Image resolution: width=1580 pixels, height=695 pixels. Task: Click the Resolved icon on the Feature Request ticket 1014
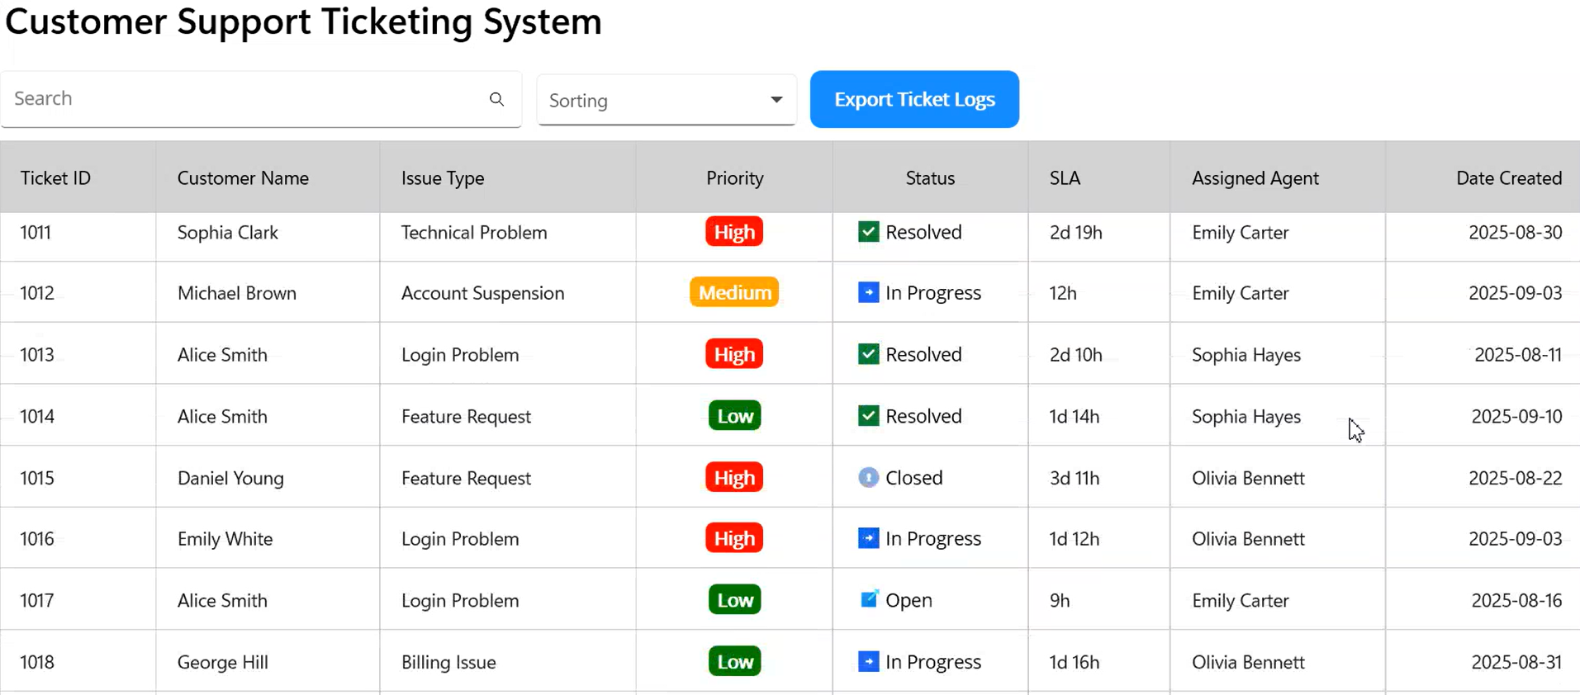867,416
